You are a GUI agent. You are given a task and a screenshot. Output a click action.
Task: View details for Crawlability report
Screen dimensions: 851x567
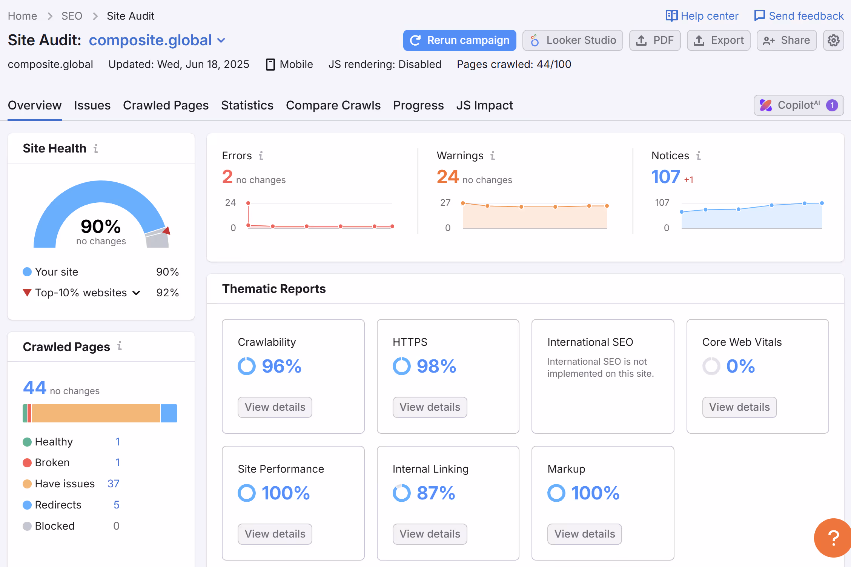pos(275,407)
